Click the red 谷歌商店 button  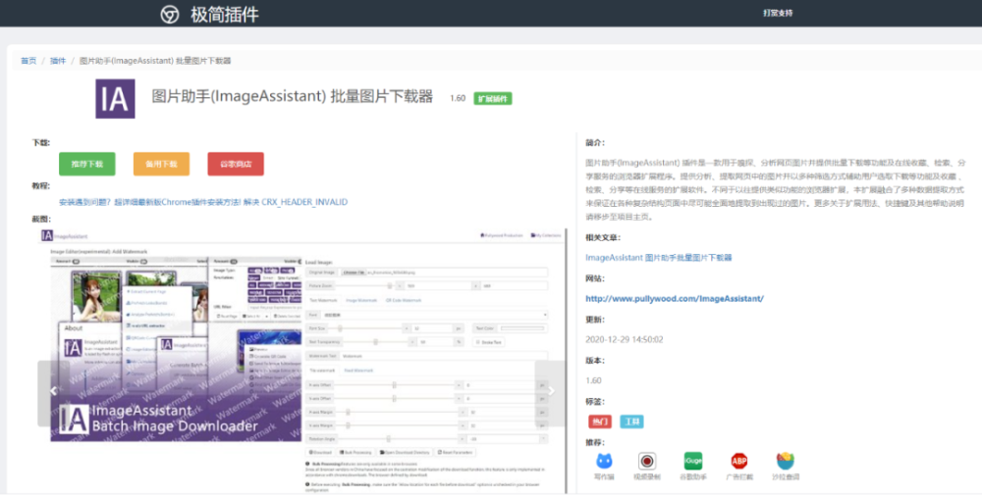pyautogui.click(x=236, y=164)
